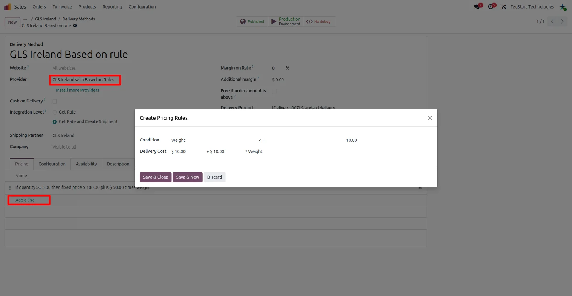Screen dimensions: 572x296
Task: Open the Orders menu
Action: click(x=39, y=7)
